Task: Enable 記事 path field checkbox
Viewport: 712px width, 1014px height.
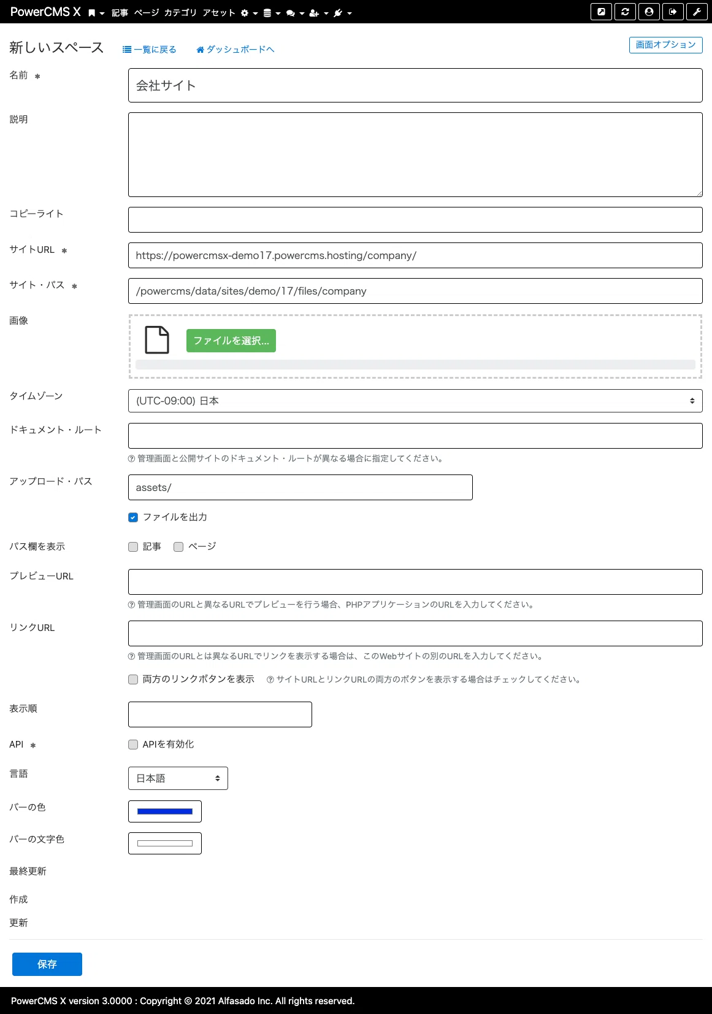Action: coord(133,547)
